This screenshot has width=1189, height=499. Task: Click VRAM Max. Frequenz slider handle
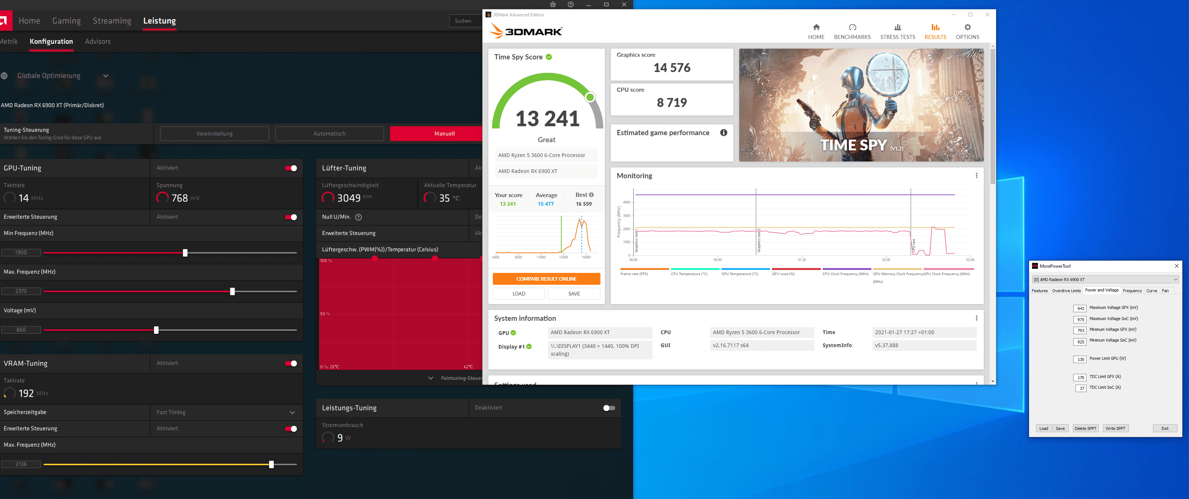pos(271,464)
